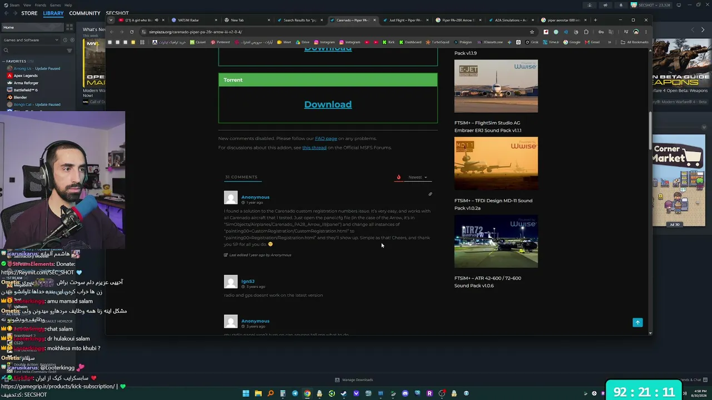Open the Steam COMMUNITY tab
Screen dimensions: 712x400
85,13
